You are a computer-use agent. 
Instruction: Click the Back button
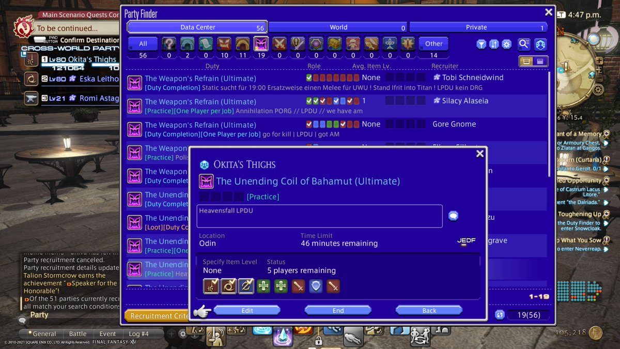(x=429, y=311)
